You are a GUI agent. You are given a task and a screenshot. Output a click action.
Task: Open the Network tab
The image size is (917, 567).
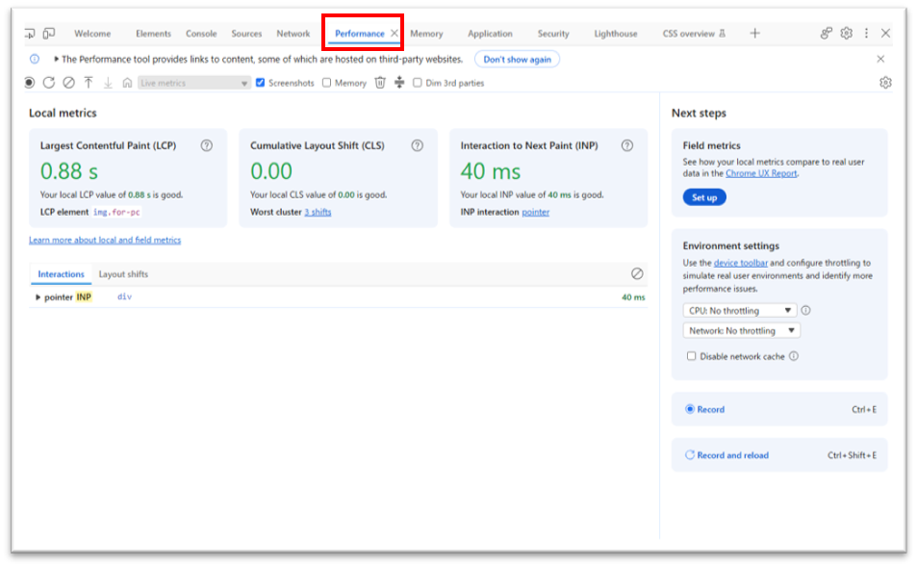tap(293, 34)
